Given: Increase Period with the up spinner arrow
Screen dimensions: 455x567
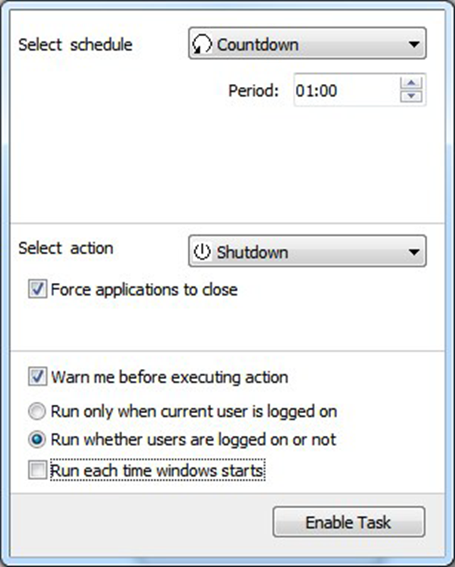Looking at the screenshot, I should pos(412,83).
